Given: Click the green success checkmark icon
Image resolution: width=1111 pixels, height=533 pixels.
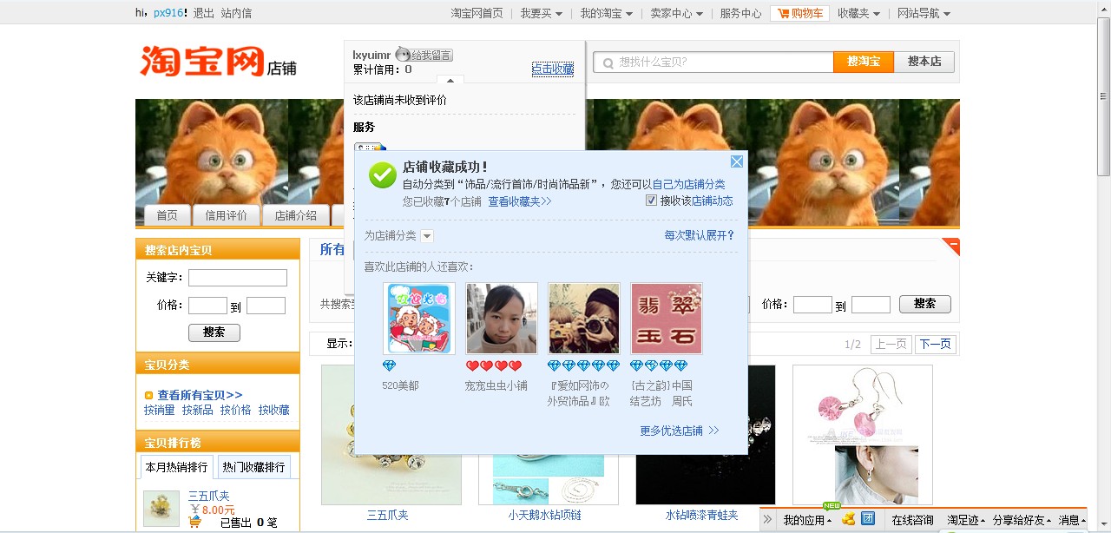Looking at the screenshot, I should [x=383, y=174].
